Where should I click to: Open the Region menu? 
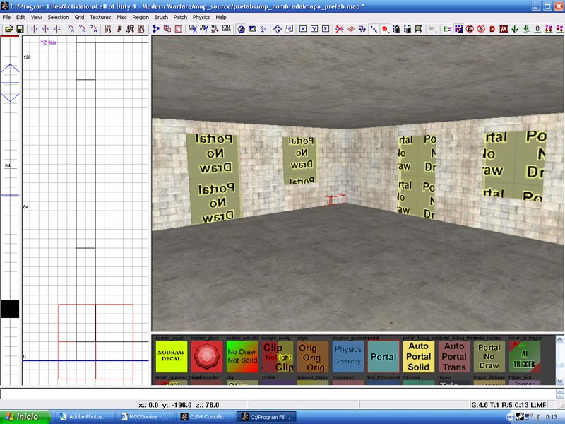[x=140, y=17]
